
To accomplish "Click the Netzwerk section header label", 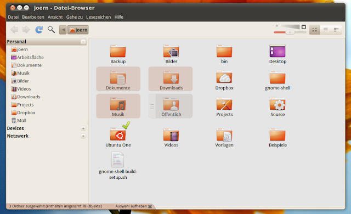I will pyautogui.click(x=18, y=136).
